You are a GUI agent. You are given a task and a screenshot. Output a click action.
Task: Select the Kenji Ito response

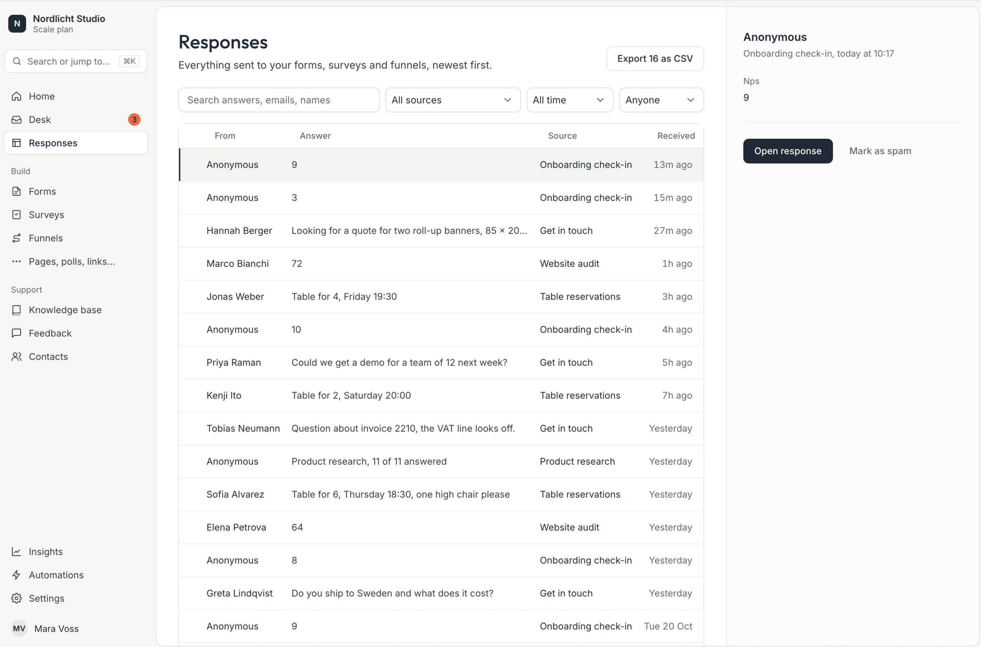[x=441, y=396]
